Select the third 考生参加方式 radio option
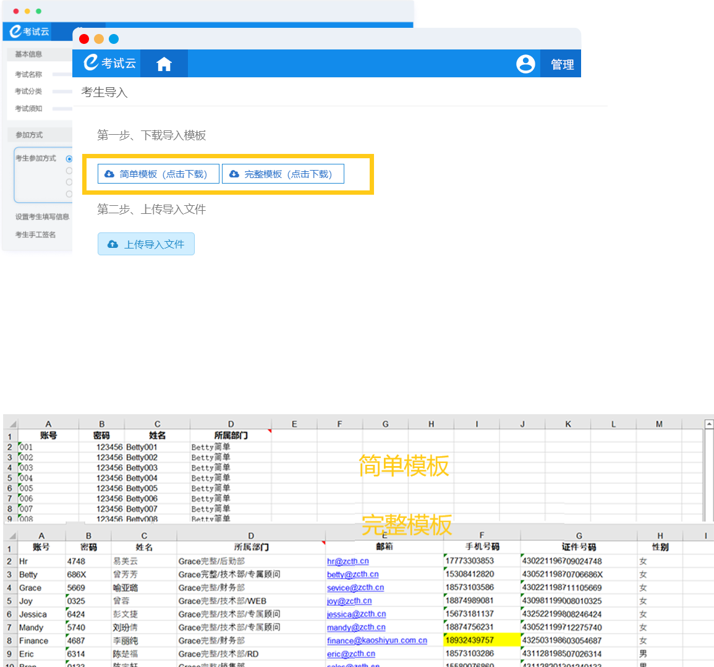 click(69, 182)
